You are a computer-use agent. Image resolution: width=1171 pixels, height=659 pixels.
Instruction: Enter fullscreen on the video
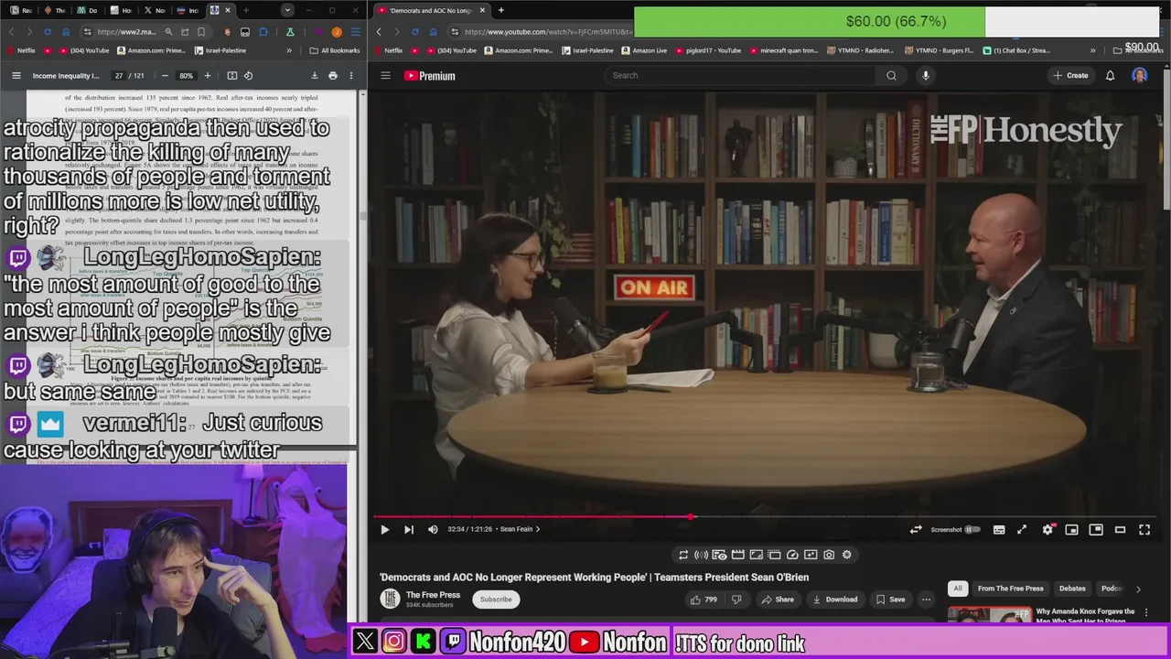[1144, 529]
